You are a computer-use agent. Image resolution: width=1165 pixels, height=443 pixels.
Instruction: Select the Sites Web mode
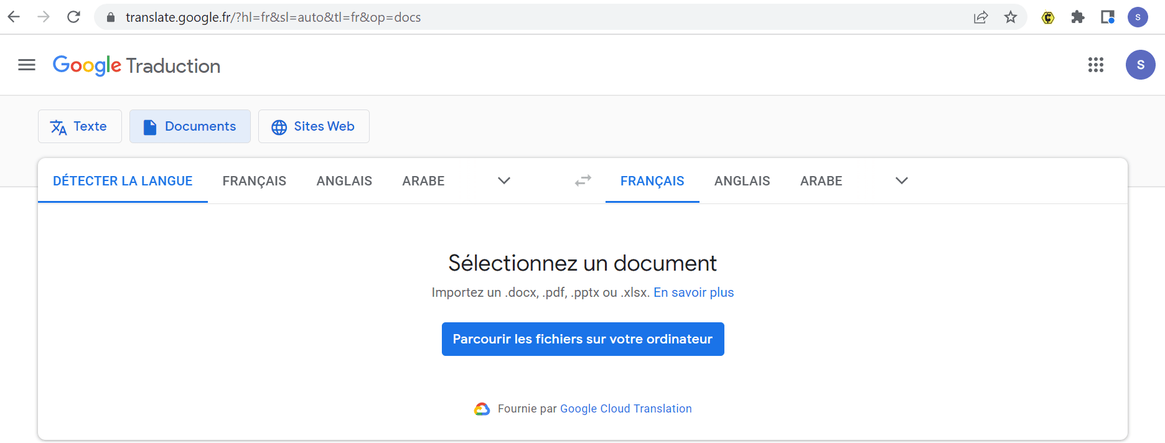pyautogui.click(x=314, y=126)
